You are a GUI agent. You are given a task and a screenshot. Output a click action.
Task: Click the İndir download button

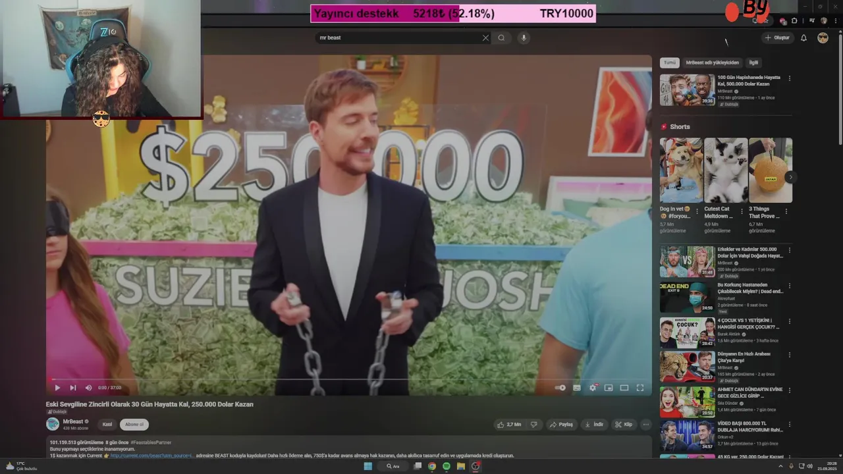click(x=594, y=425)
